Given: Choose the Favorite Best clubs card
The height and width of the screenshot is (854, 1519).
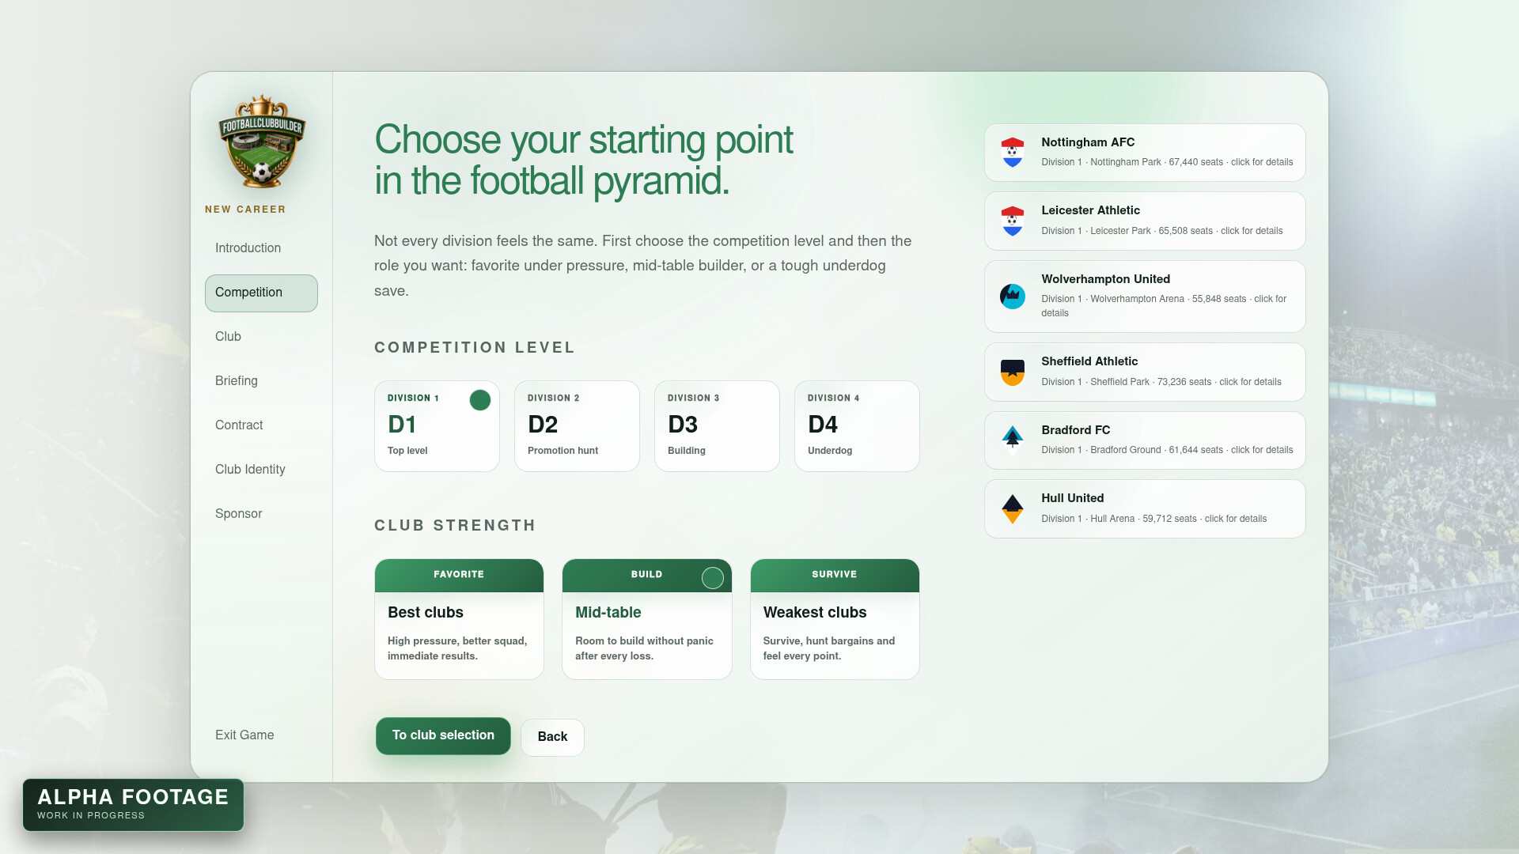Looking at the screenshot, I should click(x=459, y=619).
